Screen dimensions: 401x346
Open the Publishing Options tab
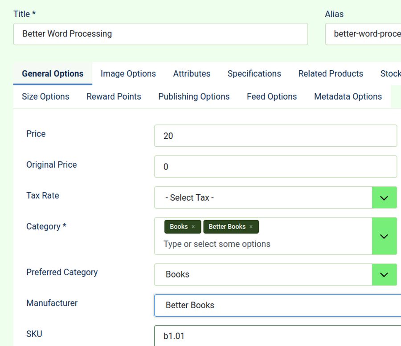point(194,97)
